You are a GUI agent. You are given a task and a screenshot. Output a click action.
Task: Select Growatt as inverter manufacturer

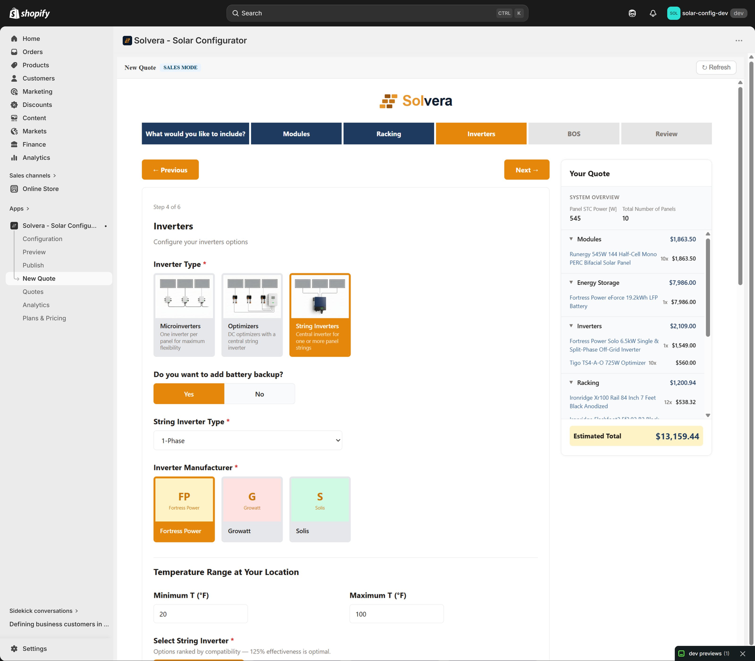pyautogui.click(x=252, y=509)
